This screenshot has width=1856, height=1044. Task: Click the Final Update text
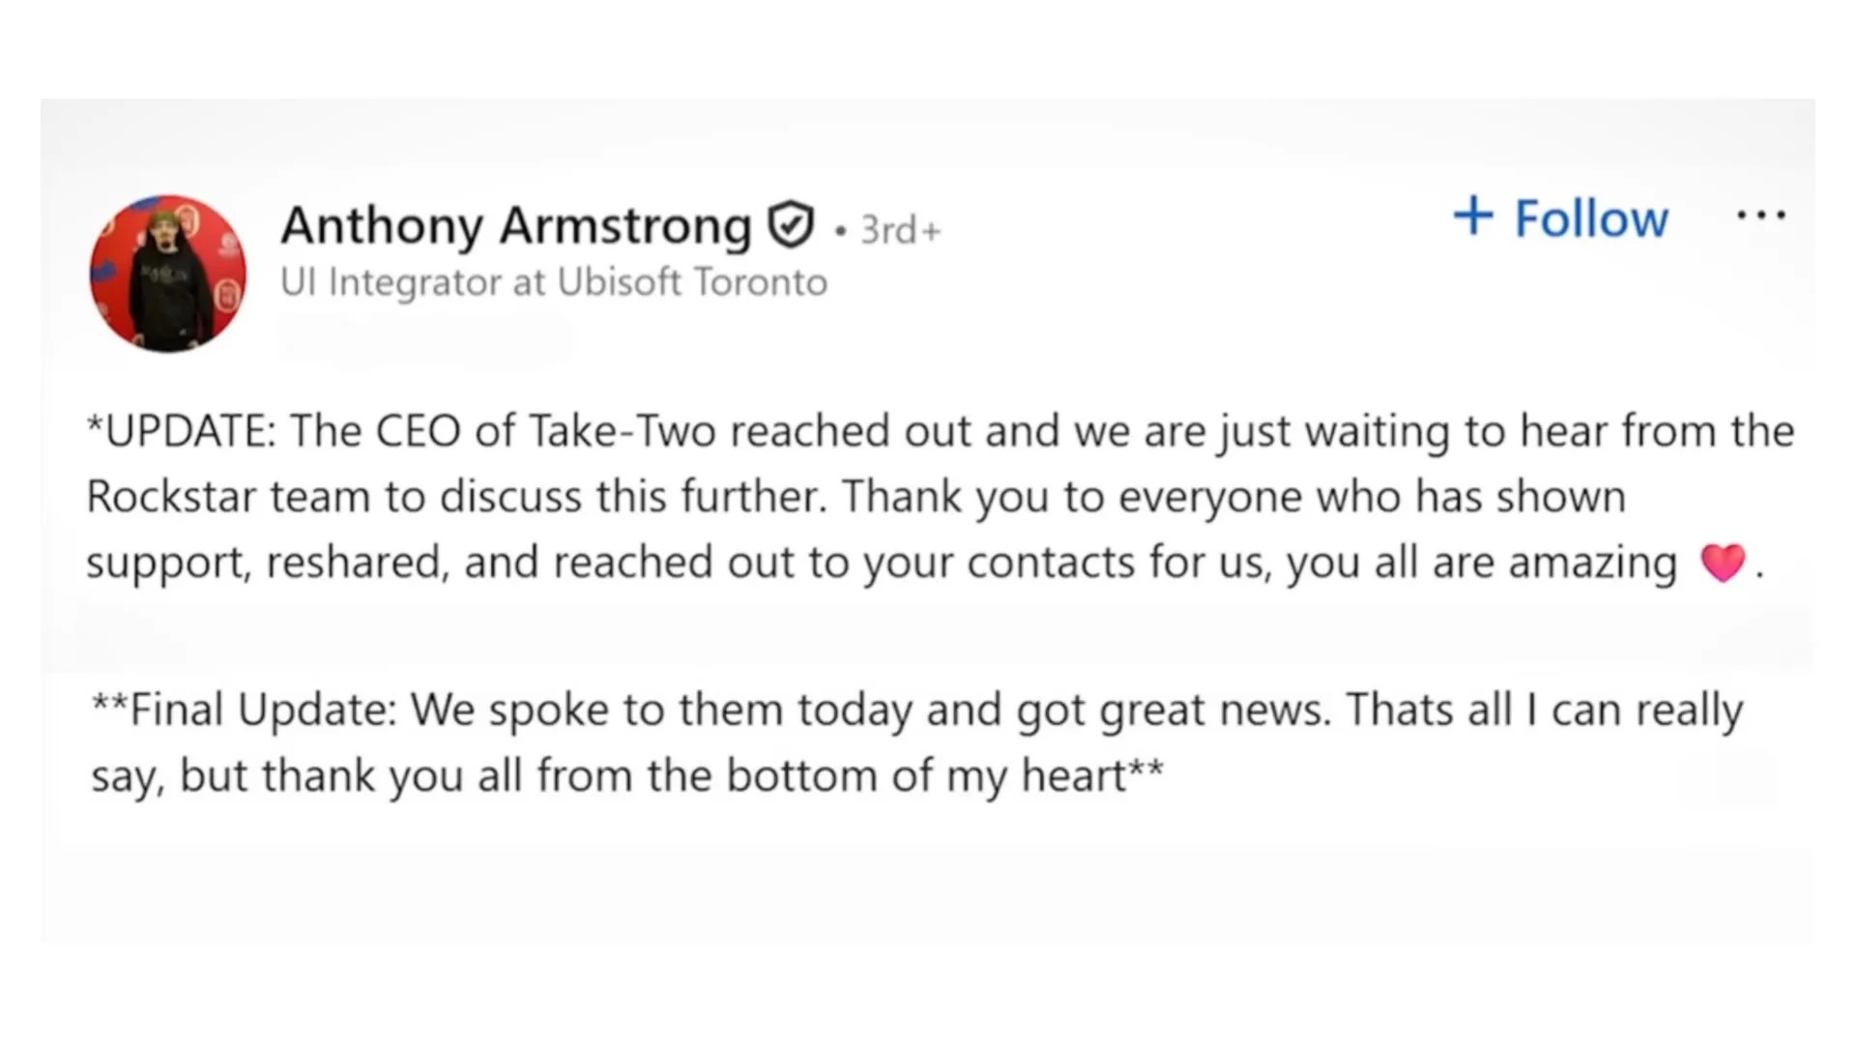(x=262, y=710)
